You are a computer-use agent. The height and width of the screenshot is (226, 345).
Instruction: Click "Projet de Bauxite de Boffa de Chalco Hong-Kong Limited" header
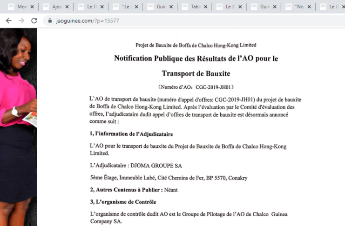(196, 45)
